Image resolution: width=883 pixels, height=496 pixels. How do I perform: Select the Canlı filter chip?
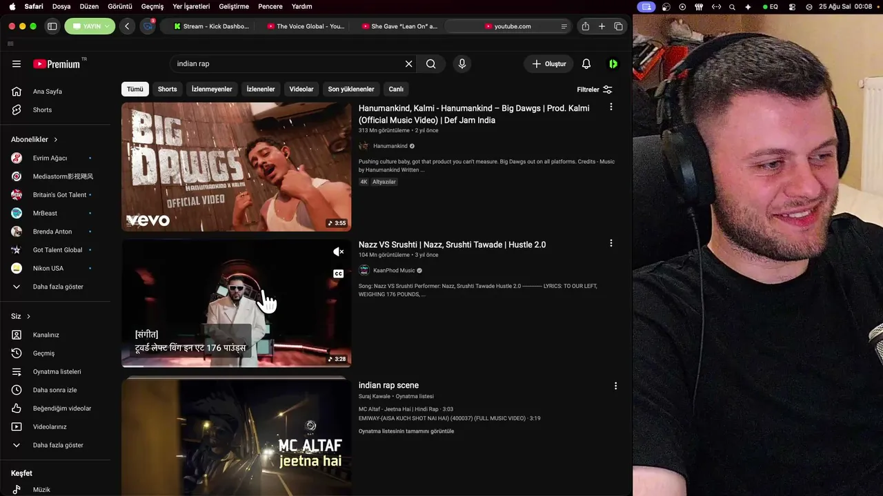click(396, 89)
